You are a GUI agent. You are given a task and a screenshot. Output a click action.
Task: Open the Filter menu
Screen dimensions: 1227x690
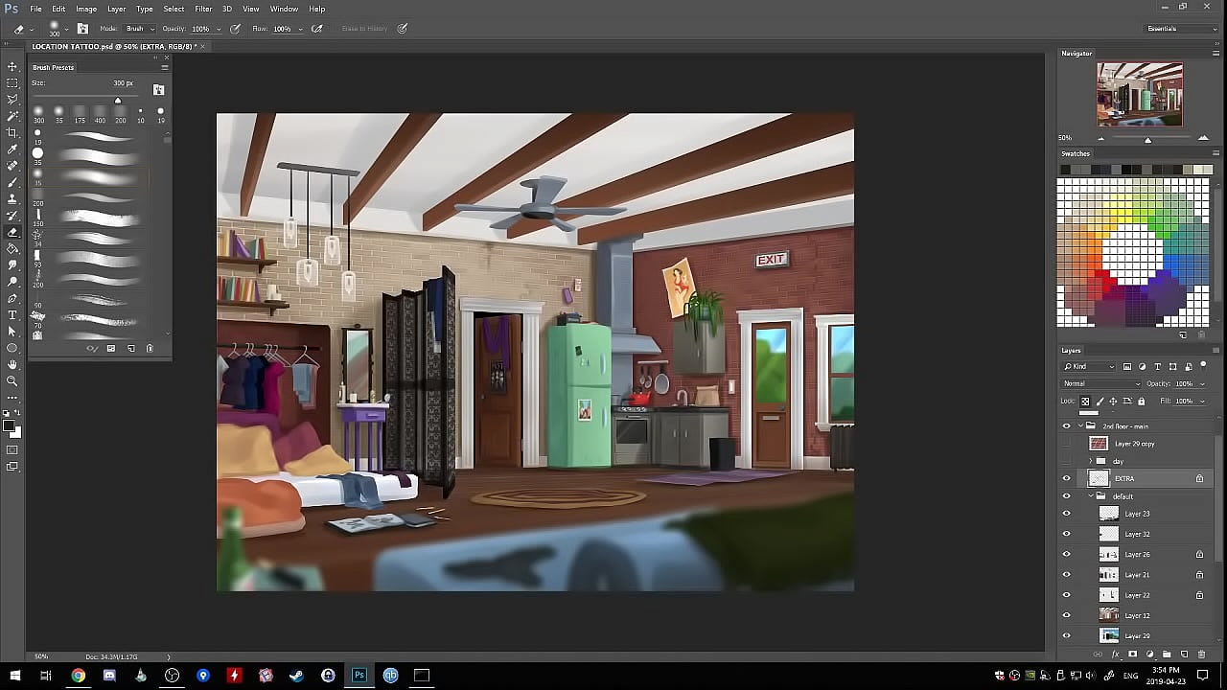click(x=203, y=9)
